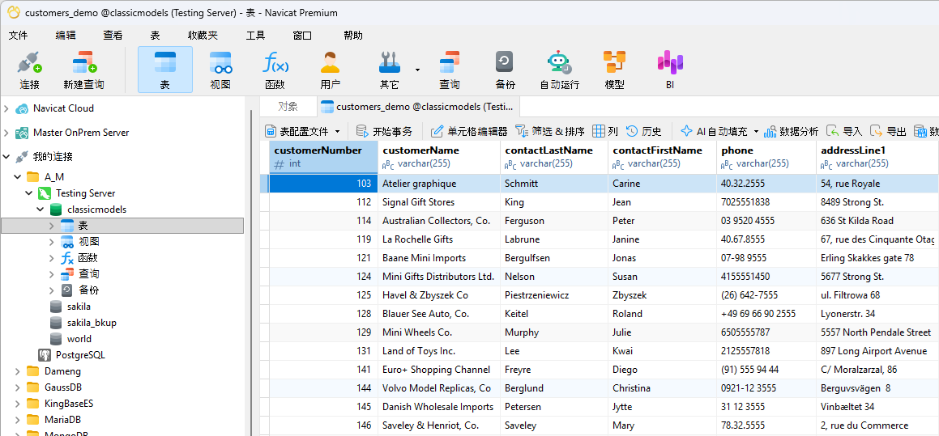Viewport: 939px width, 436px height.
Task: Click the Navicat Cloud icon in tree
Action: click(x=22, y=109)
